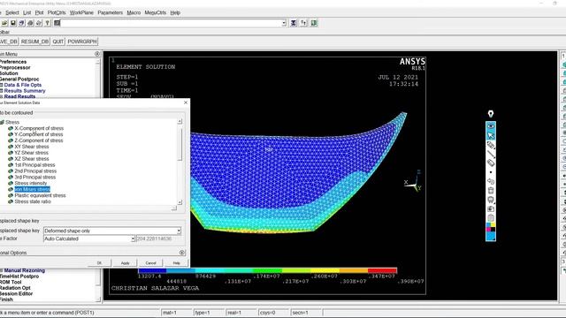566x318 pixels.
Task: Select YZ Shear stress
Action: 32,153
